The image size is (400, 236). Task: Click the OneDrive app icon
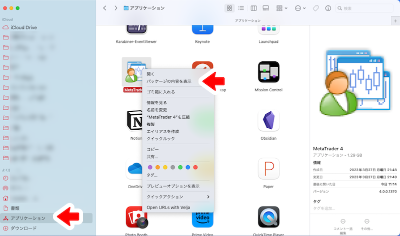[x=134, y=169]
